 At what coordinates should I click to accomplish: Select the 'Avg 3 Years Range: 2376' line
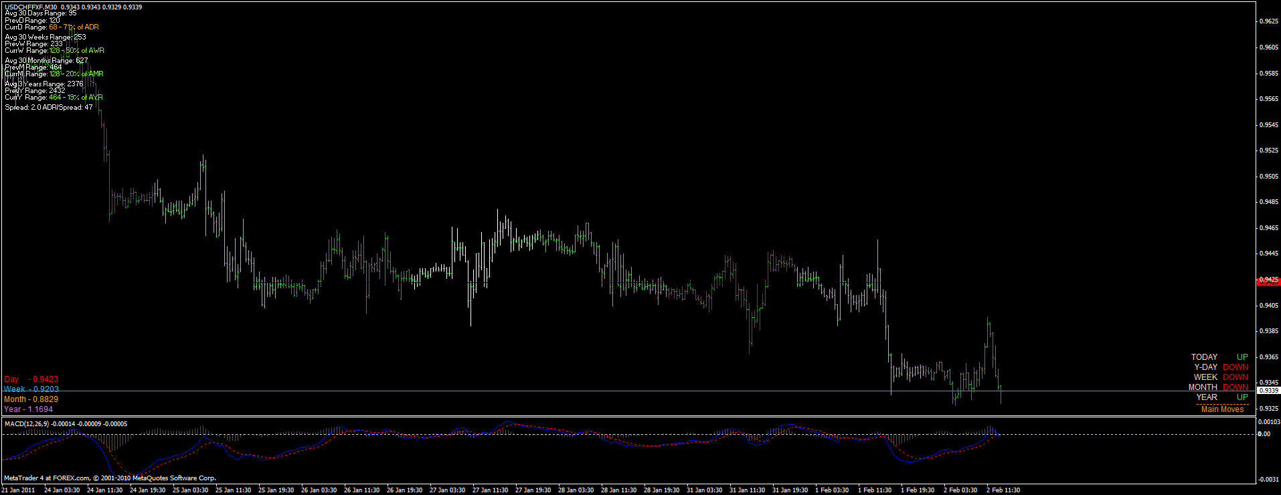44,84
